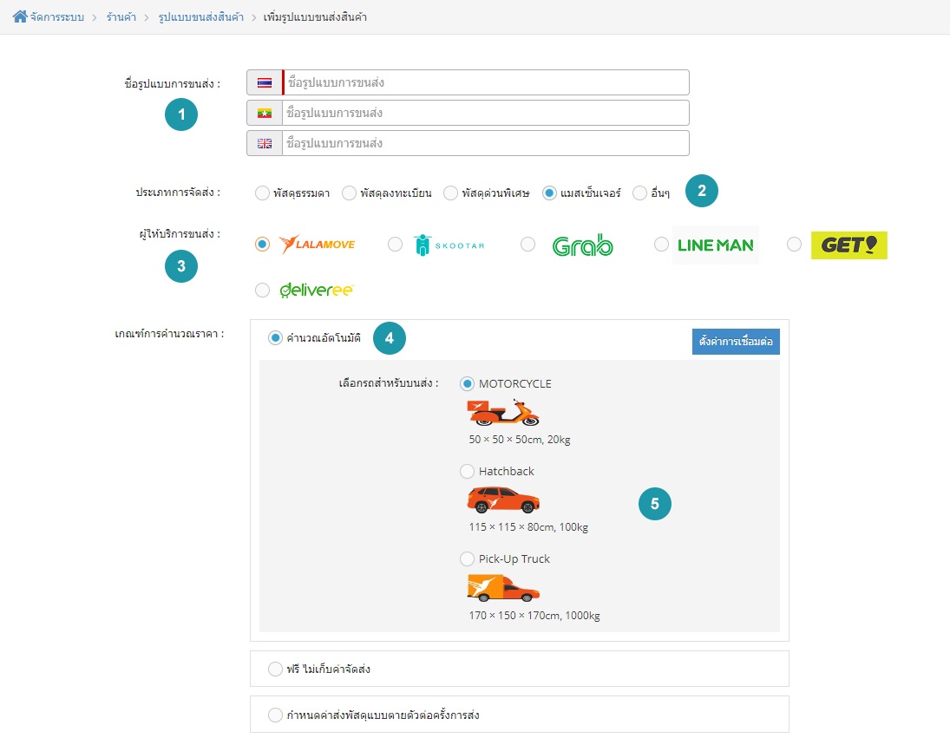Select กำหนดค่าส่งพัสดุแบบตายตัว option
Viewport: 950px width, 738px height.
(275, 715)
